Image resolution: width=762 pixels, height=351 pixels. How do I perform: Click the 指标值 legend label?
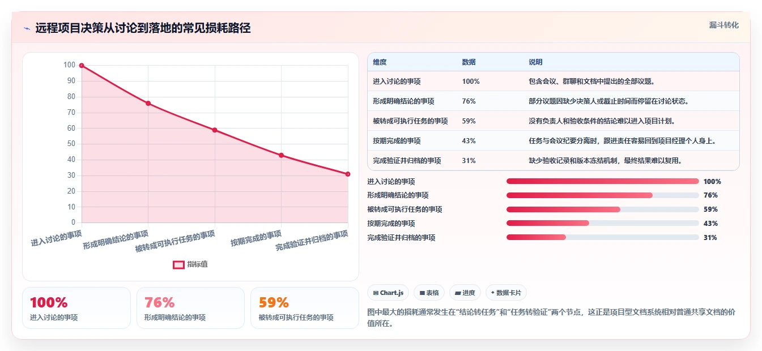click(198, 264)
